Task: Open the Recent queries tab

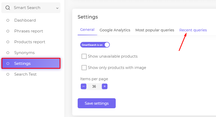Action: click(x=193, y=30)
